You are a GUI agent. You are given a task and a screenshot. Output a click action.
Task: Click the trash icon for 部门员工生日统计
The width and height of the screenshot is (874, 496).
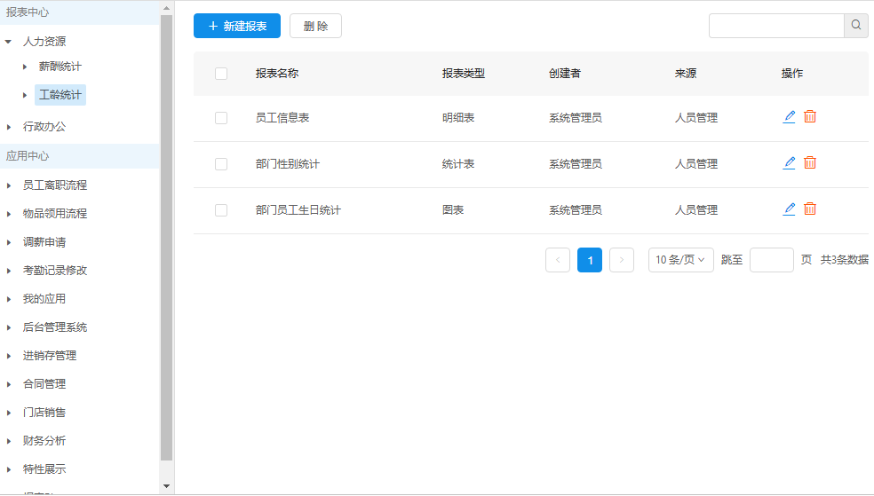tap(810, 209)
